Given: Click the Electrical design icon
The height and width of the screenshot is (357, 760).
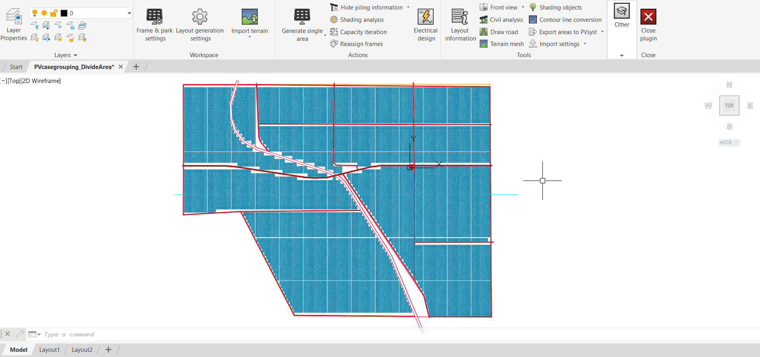Looking at the screenshot, I should point(425,17).
